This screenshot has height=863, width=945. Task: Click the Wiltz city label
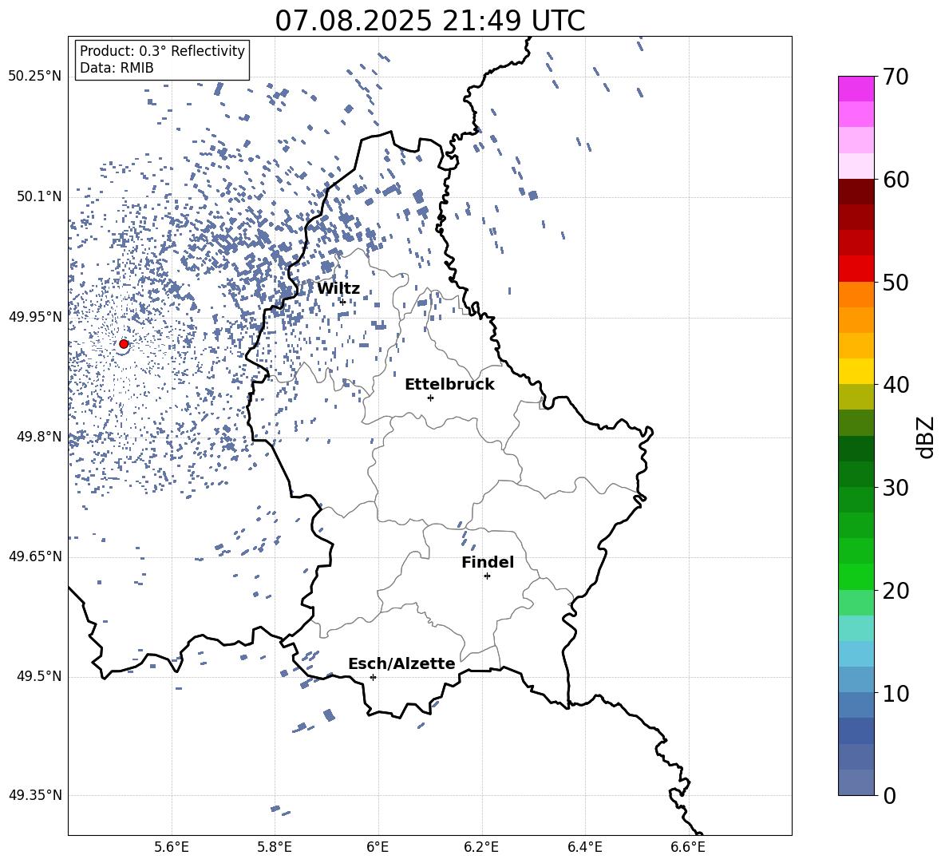[x=338, y=289]
